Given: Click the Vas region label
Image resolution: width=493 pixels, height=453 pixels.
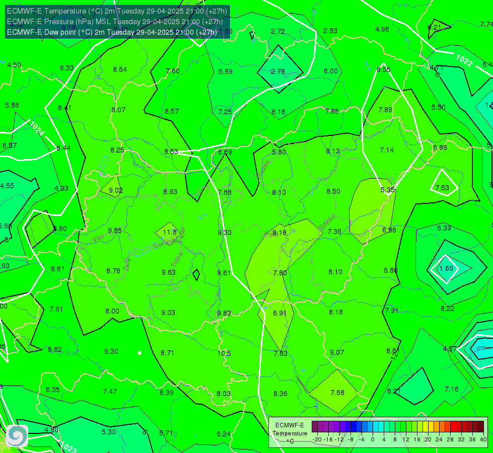Looking at the screenshot, I should [x=98, y=239].
